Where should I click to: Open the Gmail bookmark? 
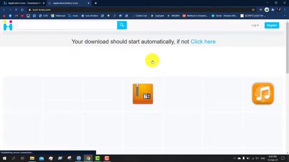(x=16, y=16)
